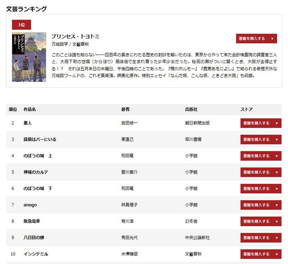Select book title のぼうの城 下

(x=38, y=189)
